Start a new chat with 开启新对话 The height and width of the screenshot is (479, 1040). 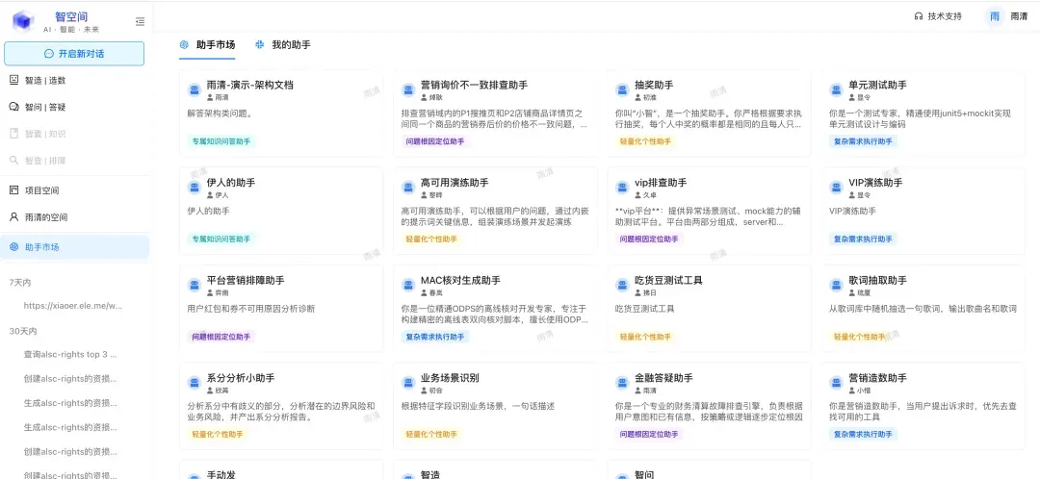pos(74,53)
